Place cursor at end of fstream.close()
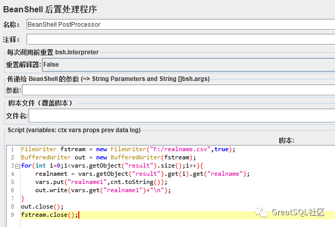 (x=79, y=215)
